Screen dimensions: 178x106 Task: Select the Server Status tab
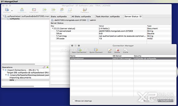pos(131,16)
